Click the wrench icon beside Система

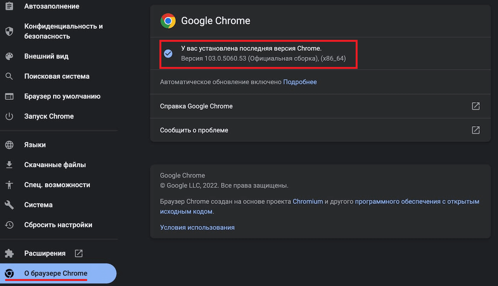pos(9,205)
